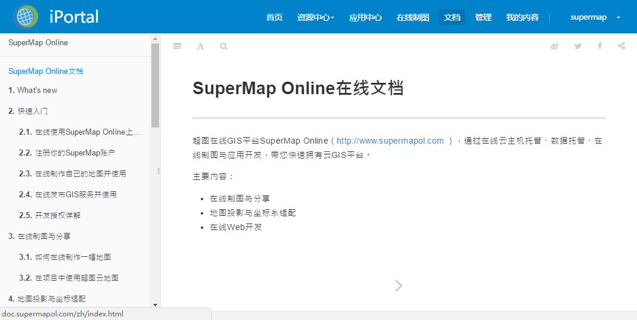
Task: Open 应用中心 navigation item
Action: tap(365, 17)
